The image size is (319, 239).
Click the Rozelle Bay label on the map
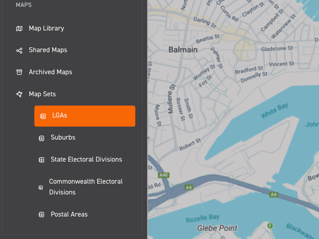(x=202, y=219)
